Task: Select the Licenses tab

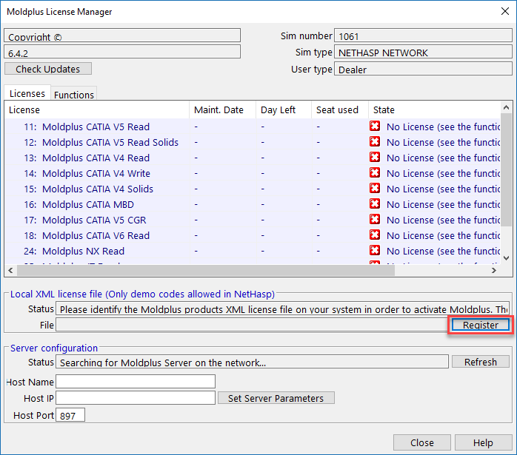Action: (27, 93)
